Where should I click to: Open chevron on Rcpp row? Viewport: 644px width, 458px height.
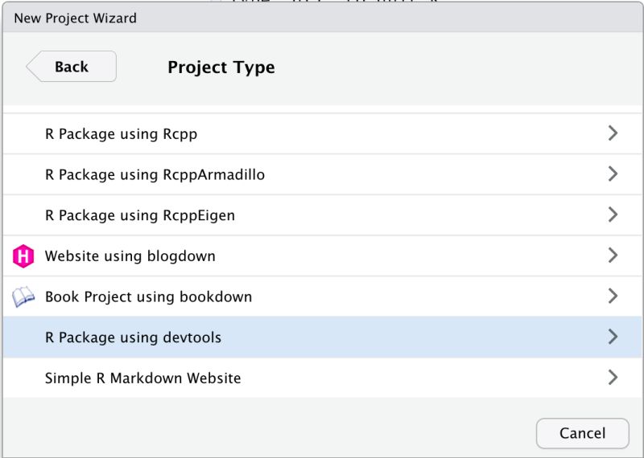click(x=613, y=133)
